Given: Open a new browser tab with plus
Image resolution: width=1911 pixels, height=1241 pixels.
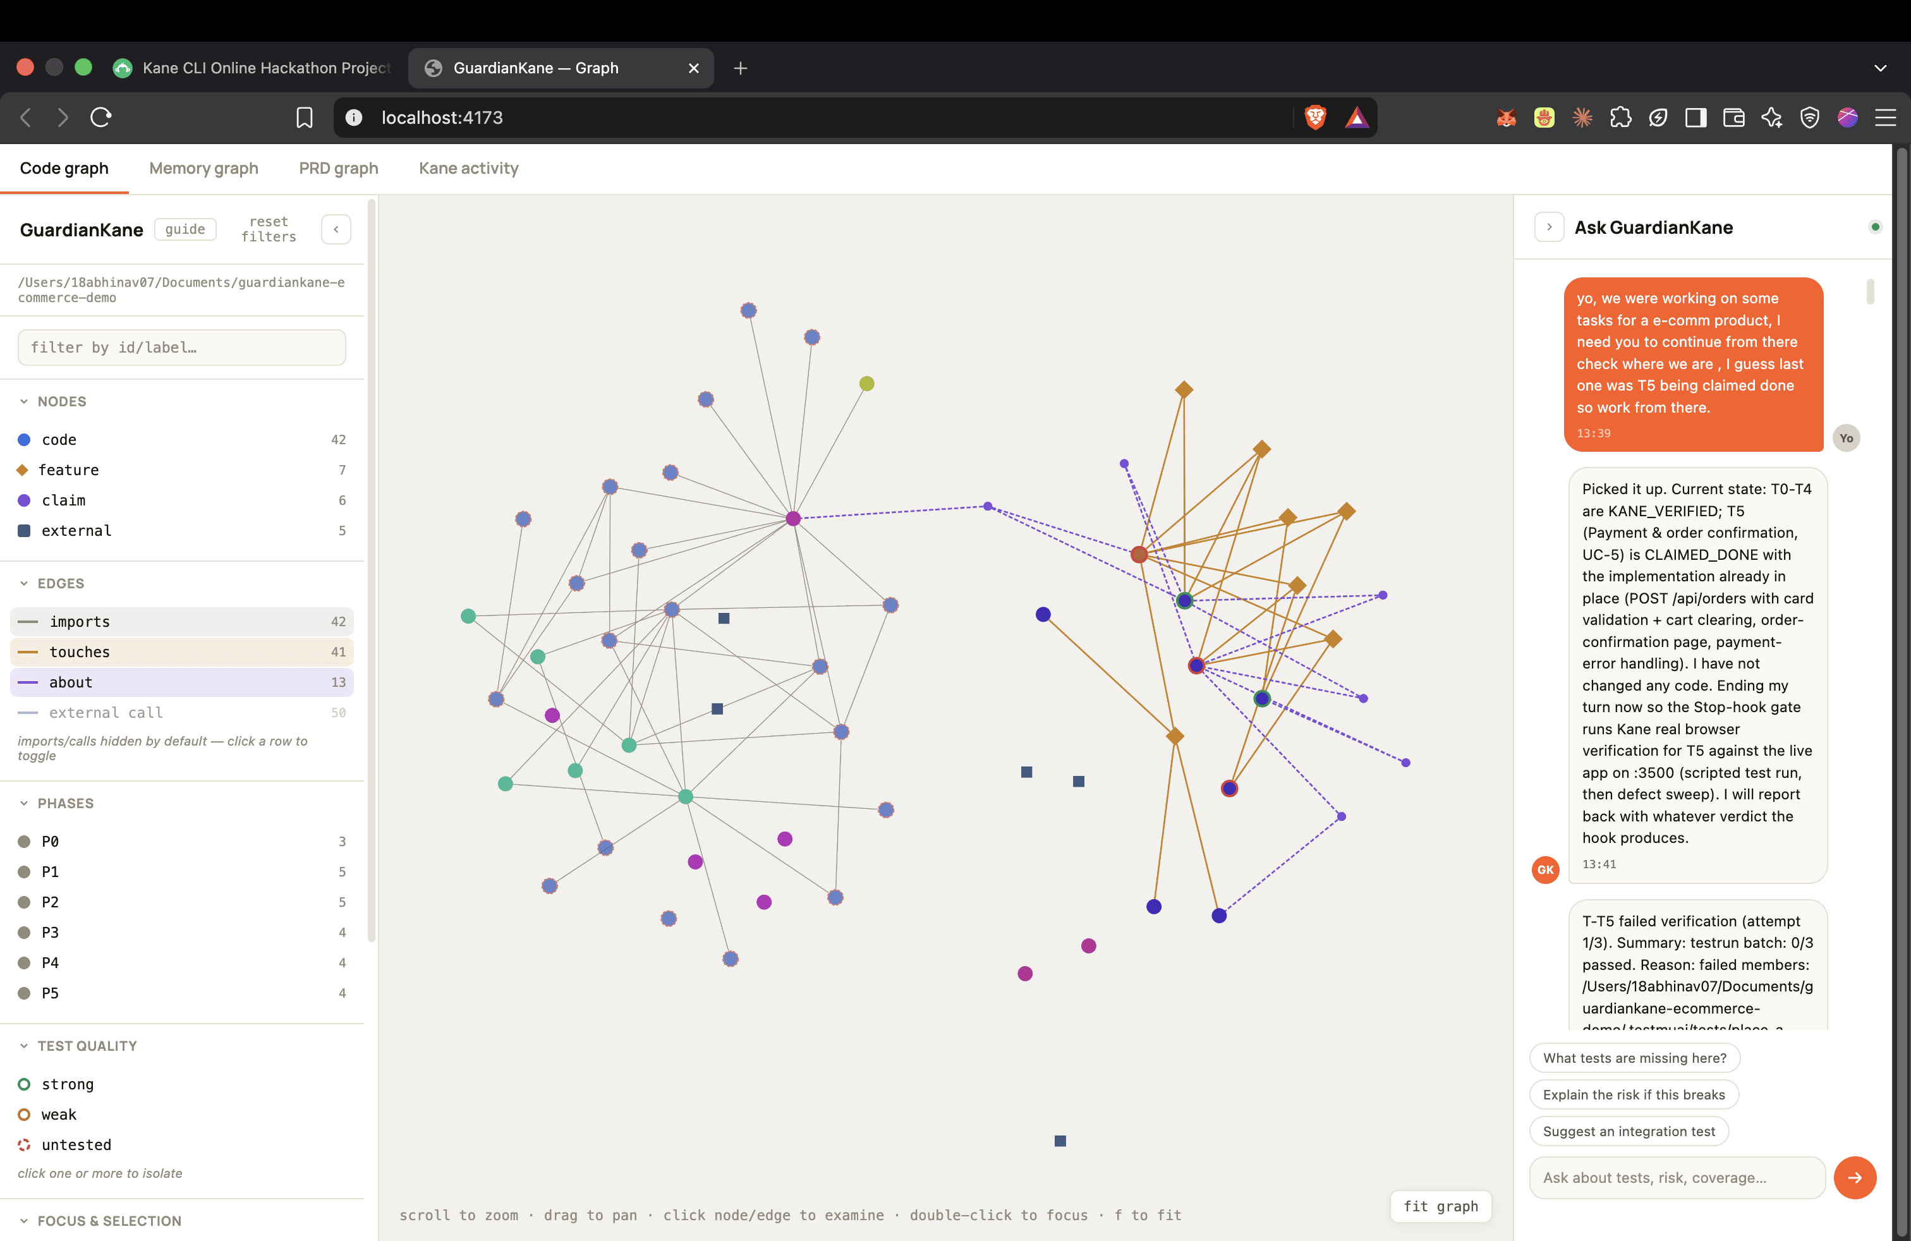Looking at the screenshot, I should pyautogui.click(x=740, y=68).
